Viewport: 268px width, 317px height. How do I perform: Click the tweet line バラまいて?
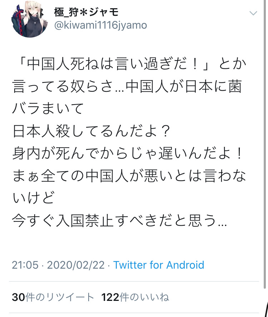coord(48,109)
